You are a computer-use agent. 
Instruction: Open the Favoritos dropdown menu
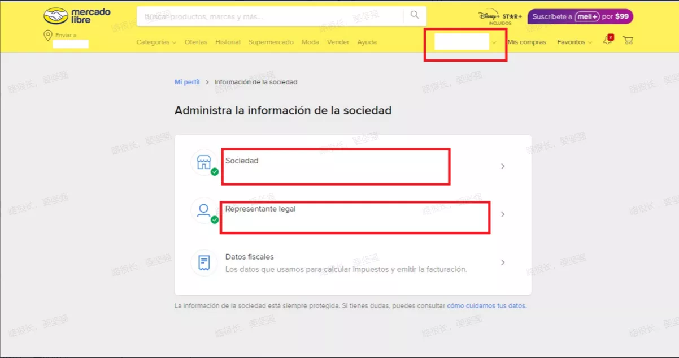point(574,42)
